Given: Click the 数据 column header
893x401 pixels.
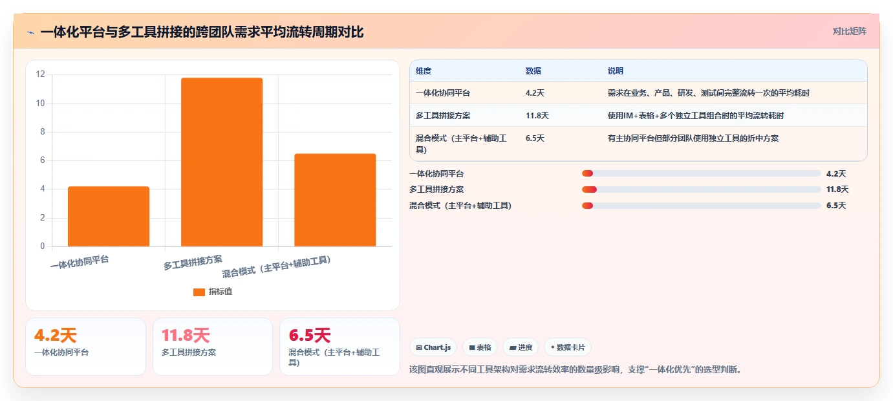Looking at the screenshot, I should pyautogui.click(x=533, y=70).
